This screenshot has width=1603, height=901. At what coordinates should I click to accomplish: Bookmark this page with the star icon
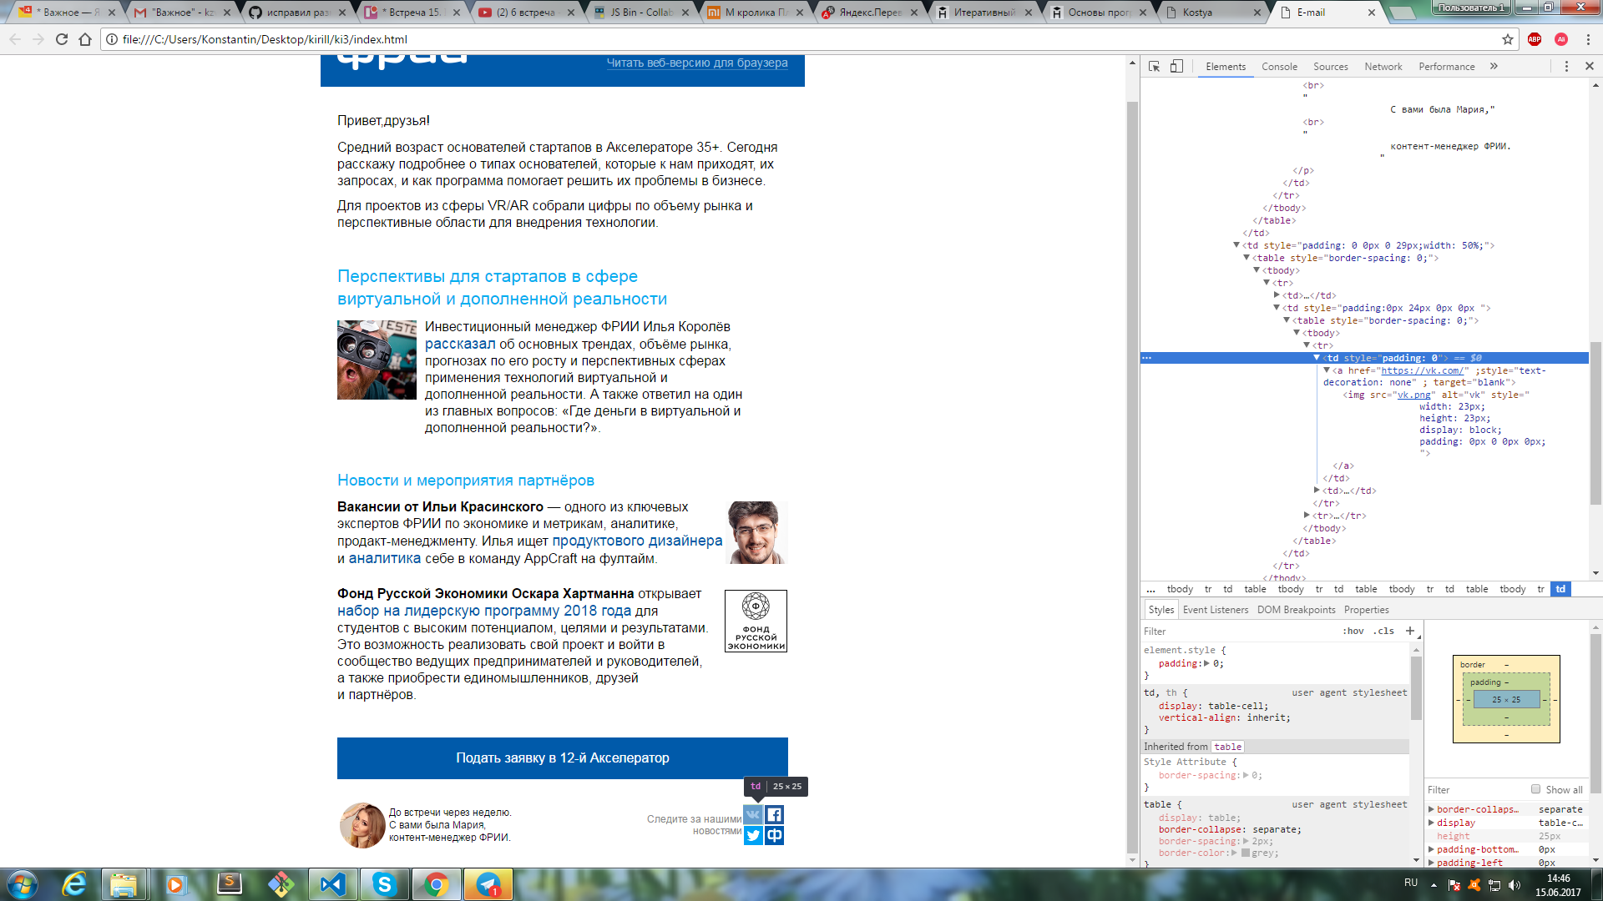(1508, 39)
